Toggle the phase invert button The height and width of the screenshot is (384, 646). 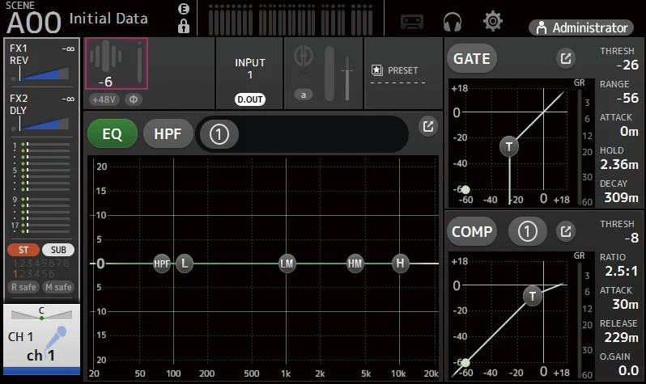[133, 99]
